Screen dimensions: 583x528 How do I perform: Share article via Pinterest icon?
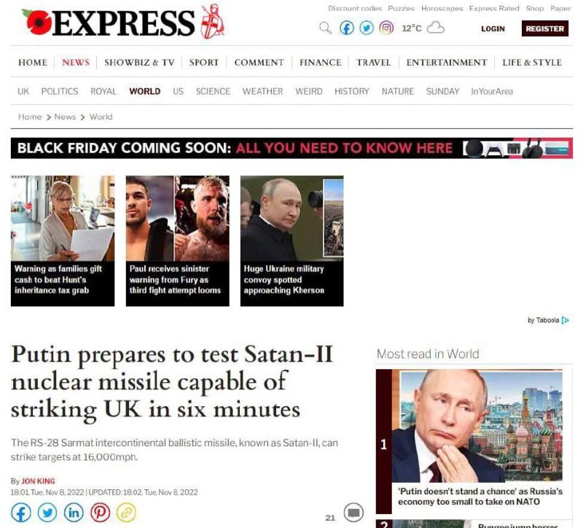101,513
